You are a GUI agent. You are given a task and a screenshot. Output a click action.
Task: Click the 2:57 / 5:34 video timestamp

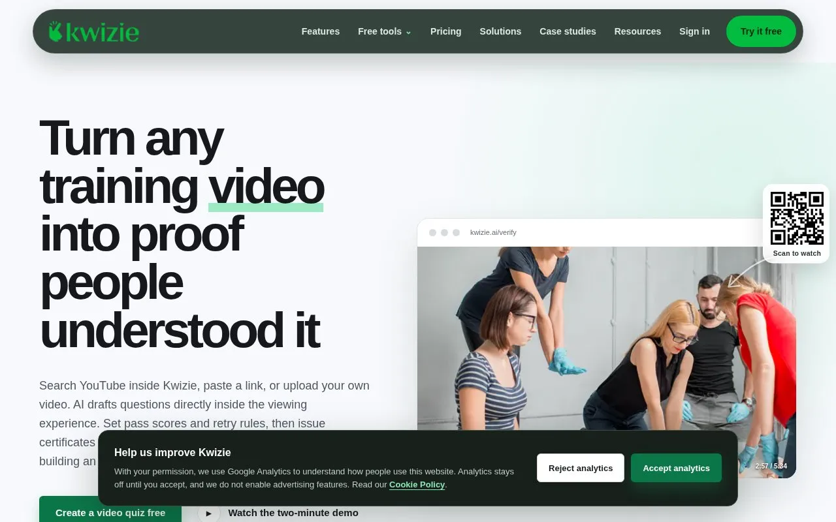point(771,466)
